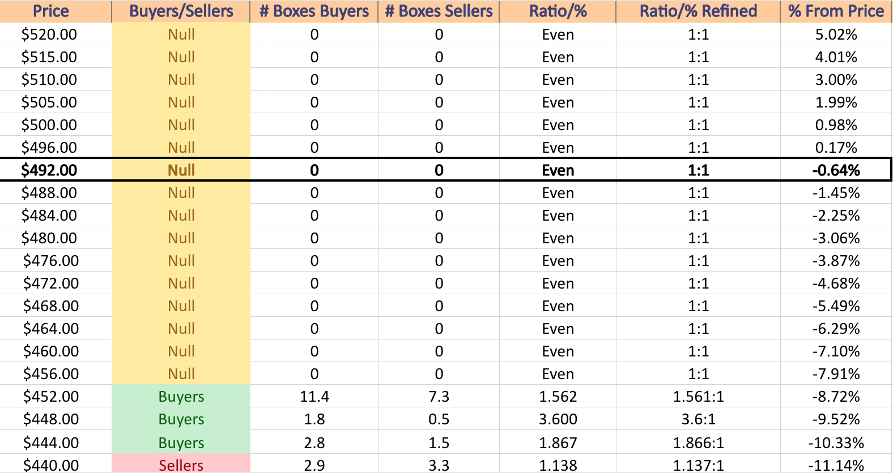Select the Buyers cell in the $452.00 row
The width and height of the screenshot is (893, 473).
[x=181, y=397]
